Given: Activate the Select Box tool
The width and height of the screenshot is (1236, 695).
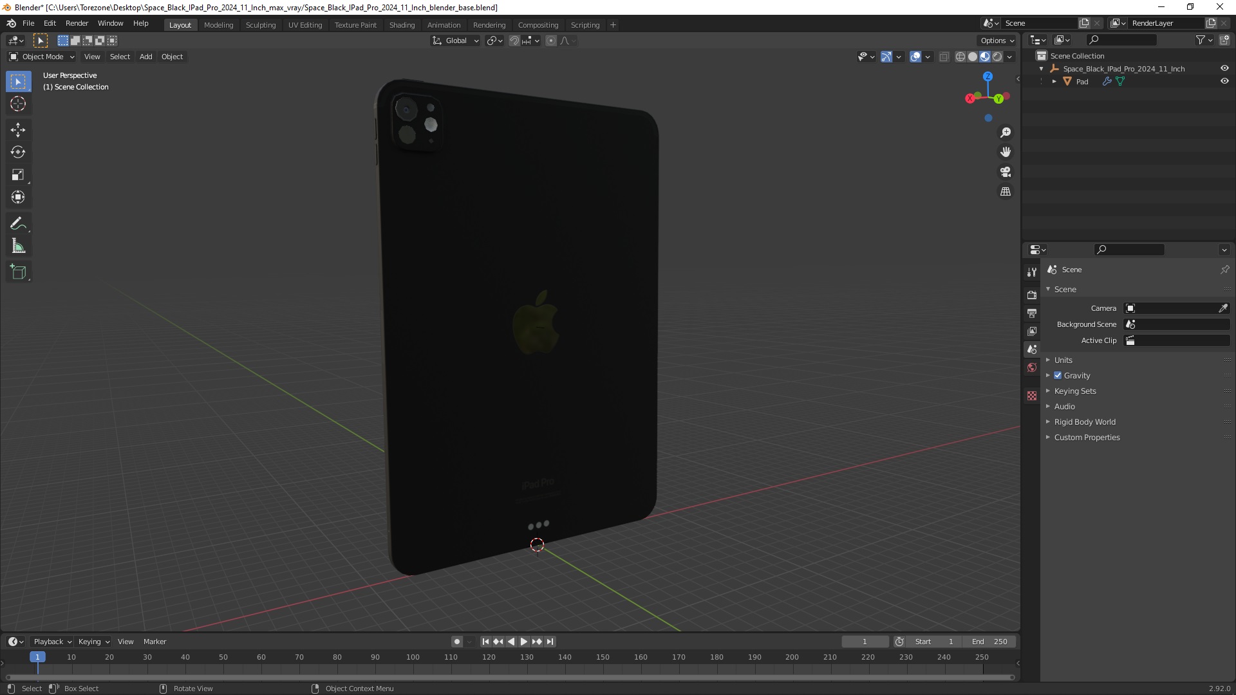Looking at the screenshot, I should coord(18,82).
